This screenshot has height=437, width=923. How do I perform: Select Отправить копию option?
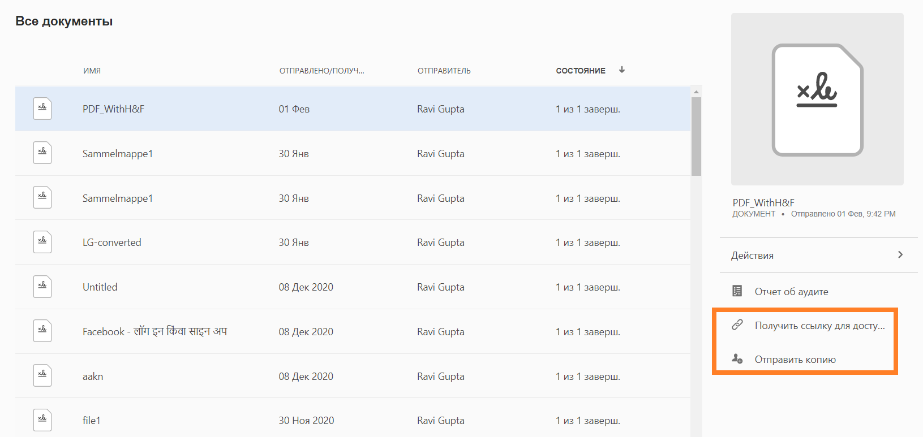795,360
